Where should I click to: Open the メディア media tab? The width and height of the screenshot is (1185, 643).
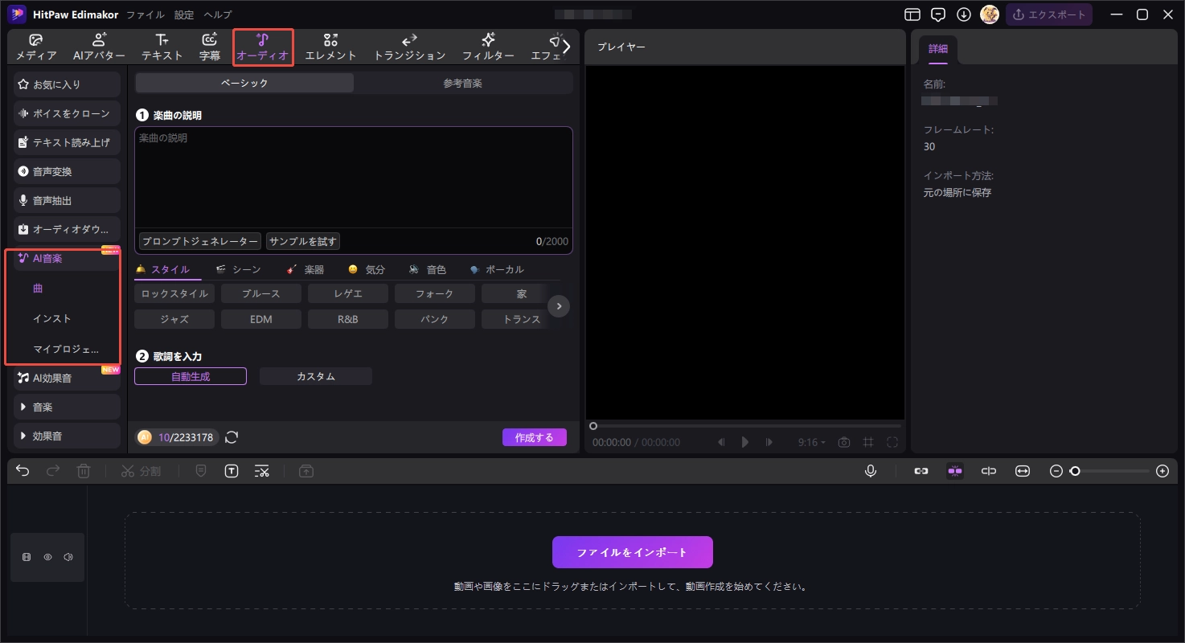36,47
